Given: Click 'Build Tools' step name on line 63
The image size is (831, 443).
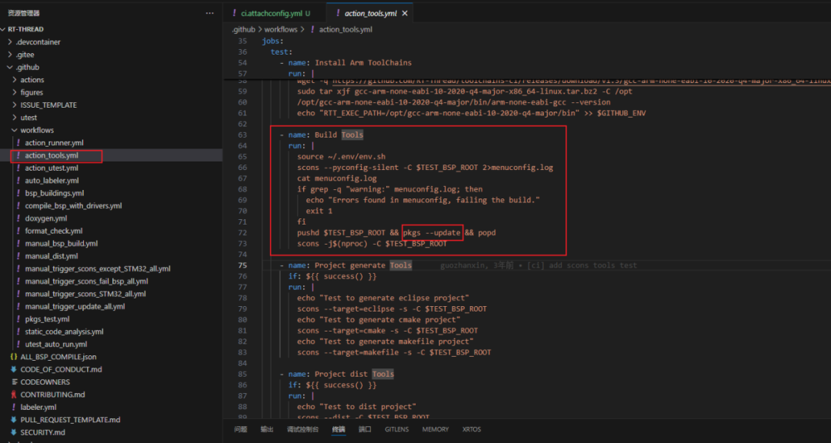Looking at the screenshot, I should pos(339,135).
